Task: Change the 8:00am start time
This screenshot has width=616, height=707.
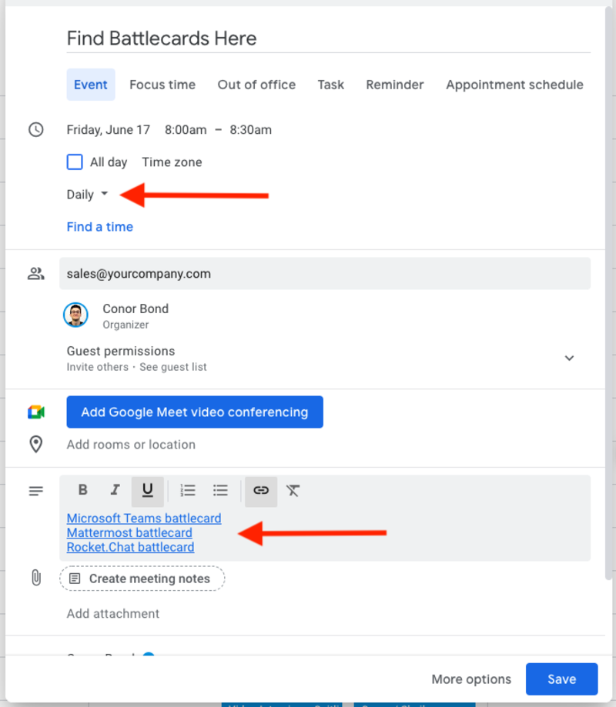Action: [x=186, y=130]
